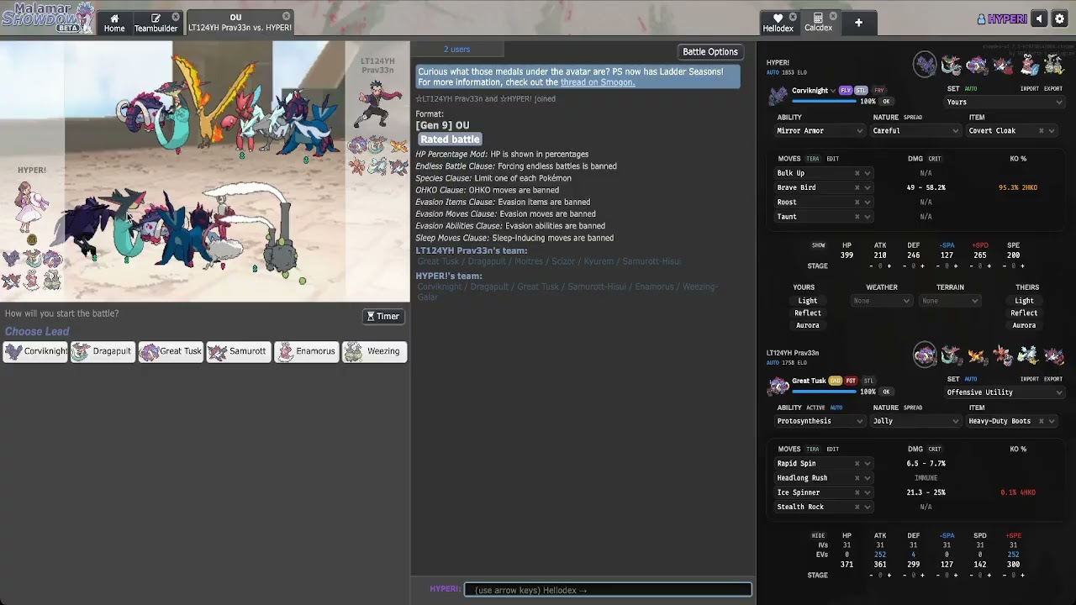The height and width of the screenshot is (605, 1076).
Task: Select opponent's Scizor icon in Calcdex
Action: coord(1003,355)
